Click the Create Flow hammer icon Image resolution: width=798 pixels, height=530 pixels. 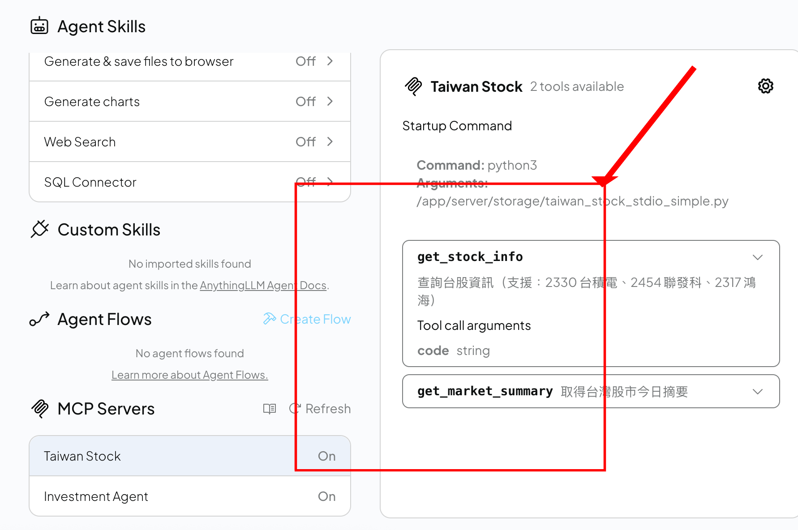270,319
